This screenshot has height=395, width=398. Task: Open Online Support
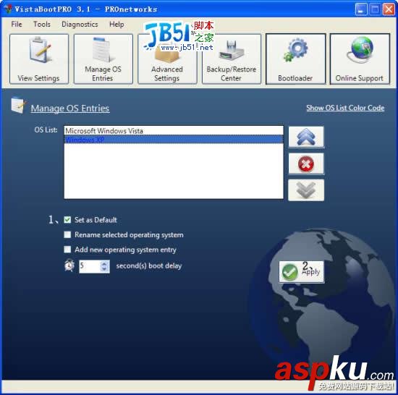(x=360, y=59)
